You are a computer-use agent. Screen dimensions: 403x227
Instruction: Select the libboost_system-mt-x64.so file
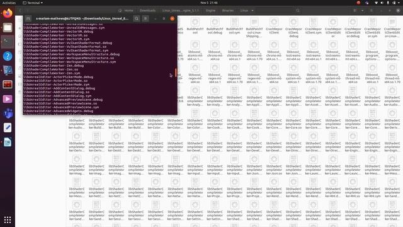(x=274, y=73)
